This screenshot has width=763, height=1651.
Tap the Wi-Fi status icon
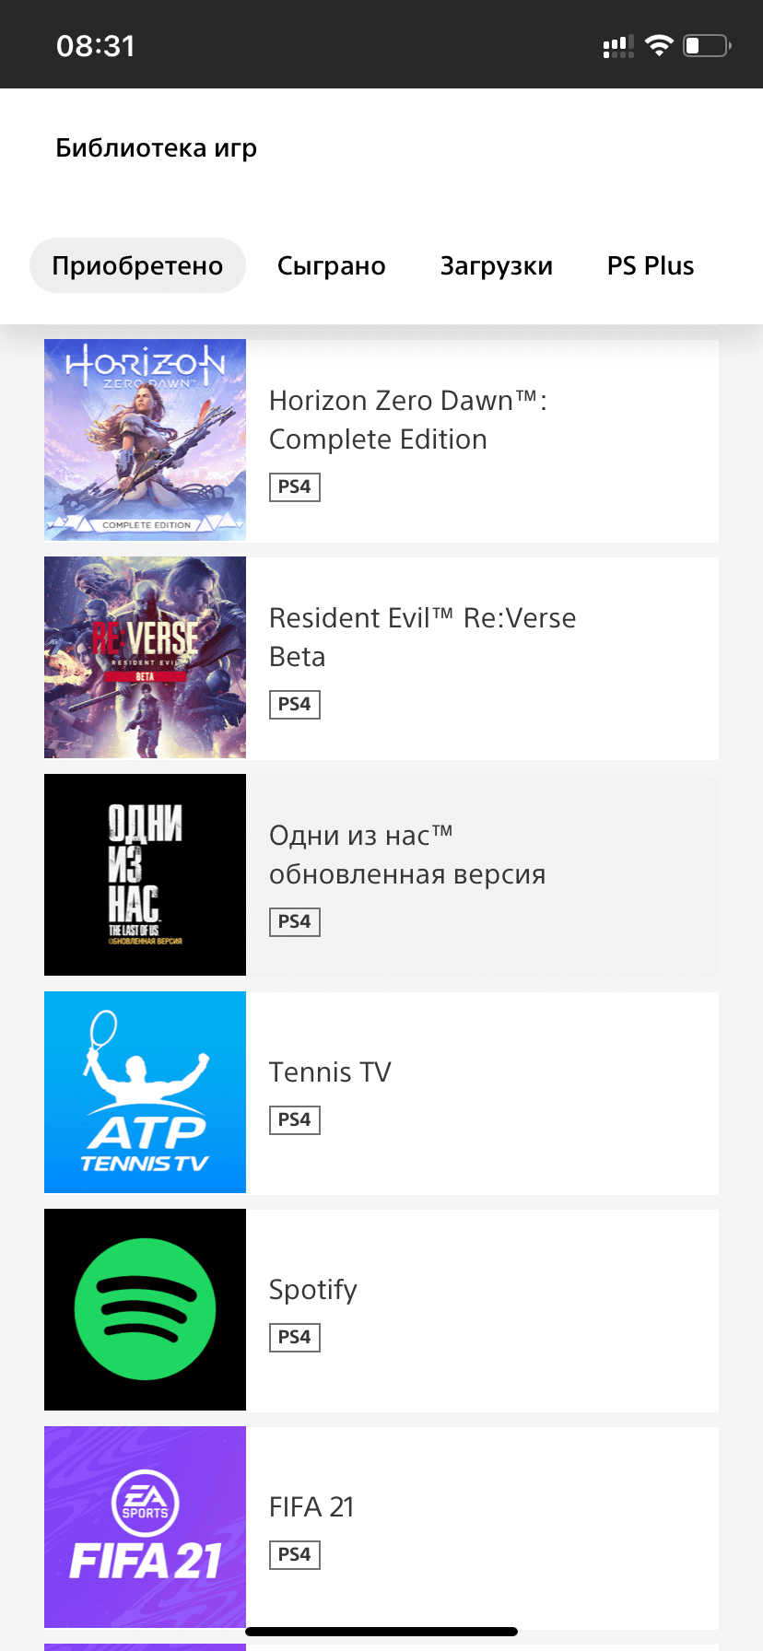(x=659, y=45)
